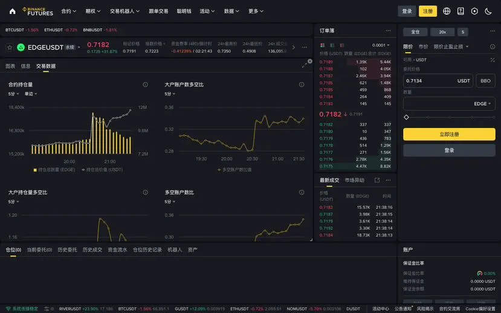Open 跟单交易 in top navigation
The image size is (501, 313).
coord(158,11)
